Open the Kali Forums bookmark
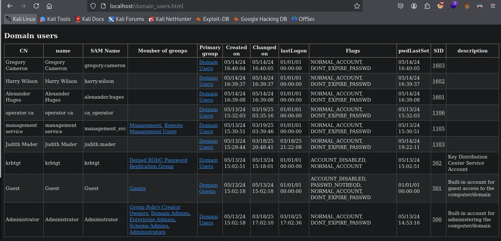 pyautogui.click(x=126, y=19)
